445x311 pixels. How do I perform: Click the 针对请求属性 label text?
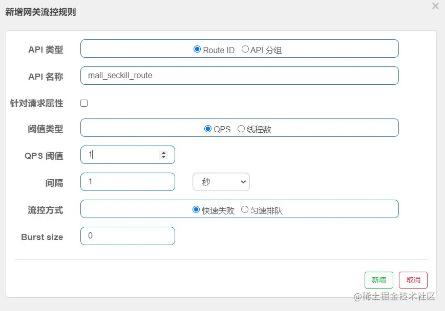[x=36, y=103]
